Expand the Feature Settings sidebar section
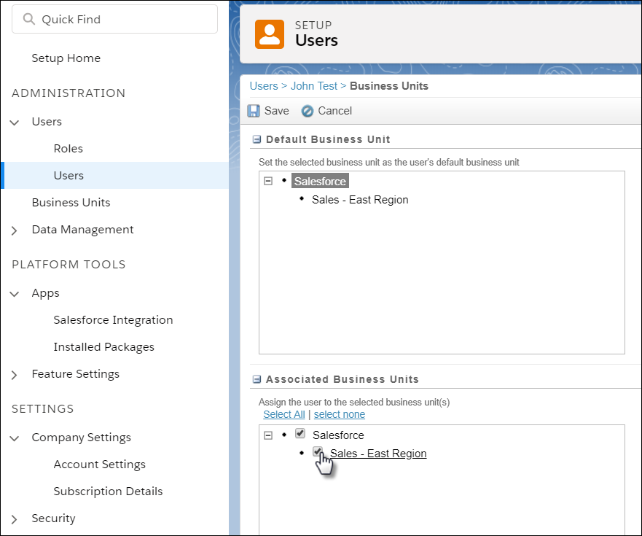The width and height of the screenshot is (642, 536). [15, 374]
